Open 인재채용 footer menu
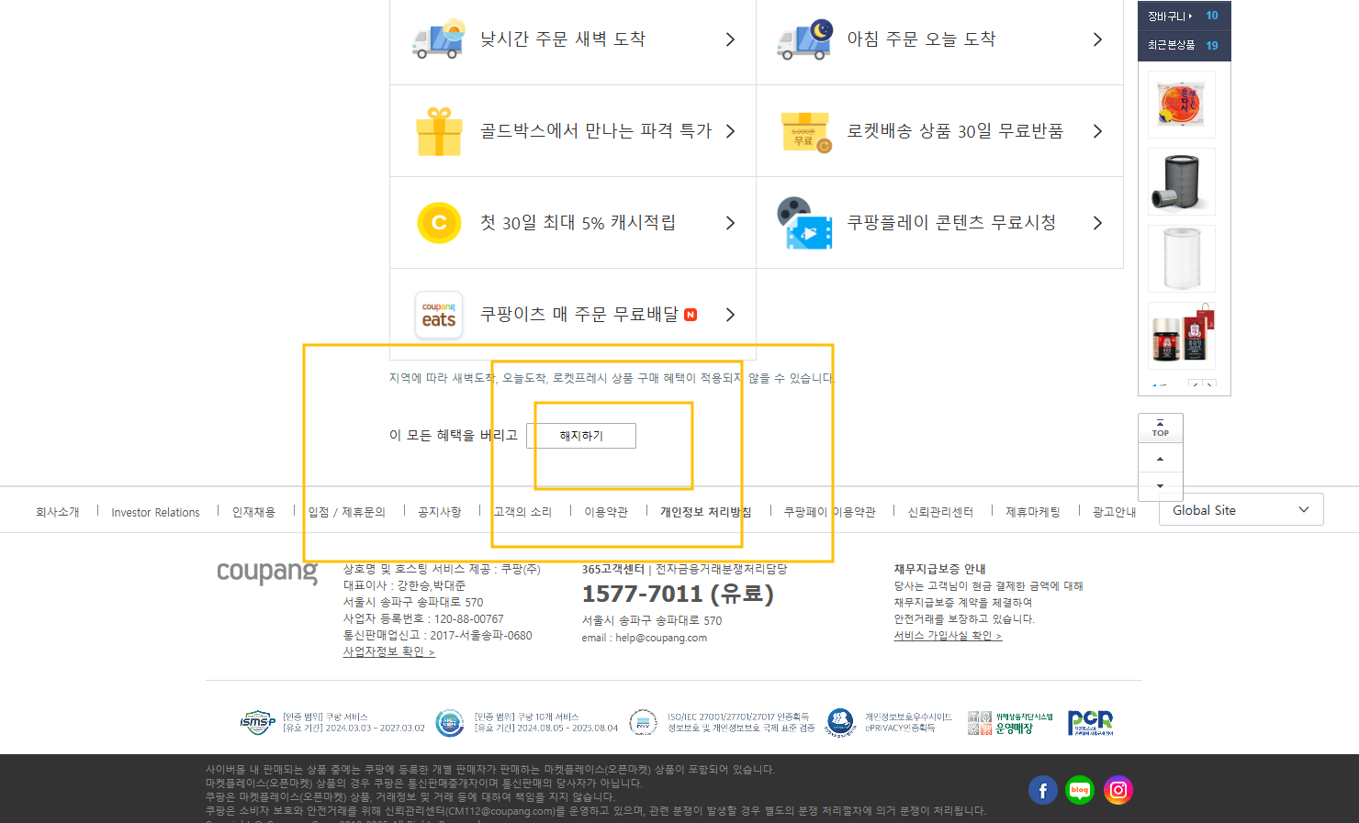The image size is (1359, 823). pyautogui.click(x=253, y=512)
